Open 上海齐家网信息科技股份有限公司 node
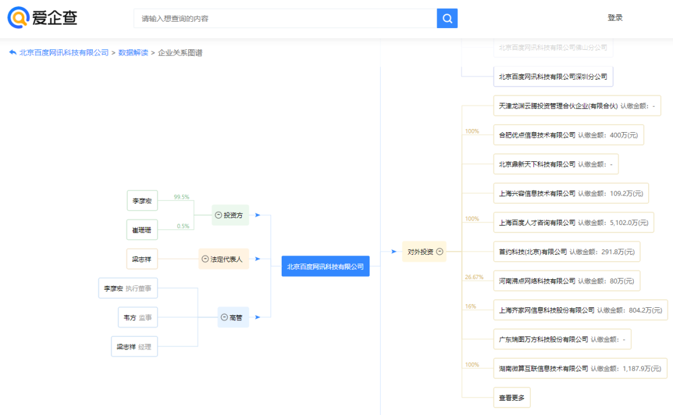This screenshot has width=673, height=415. tap(580, 310)
